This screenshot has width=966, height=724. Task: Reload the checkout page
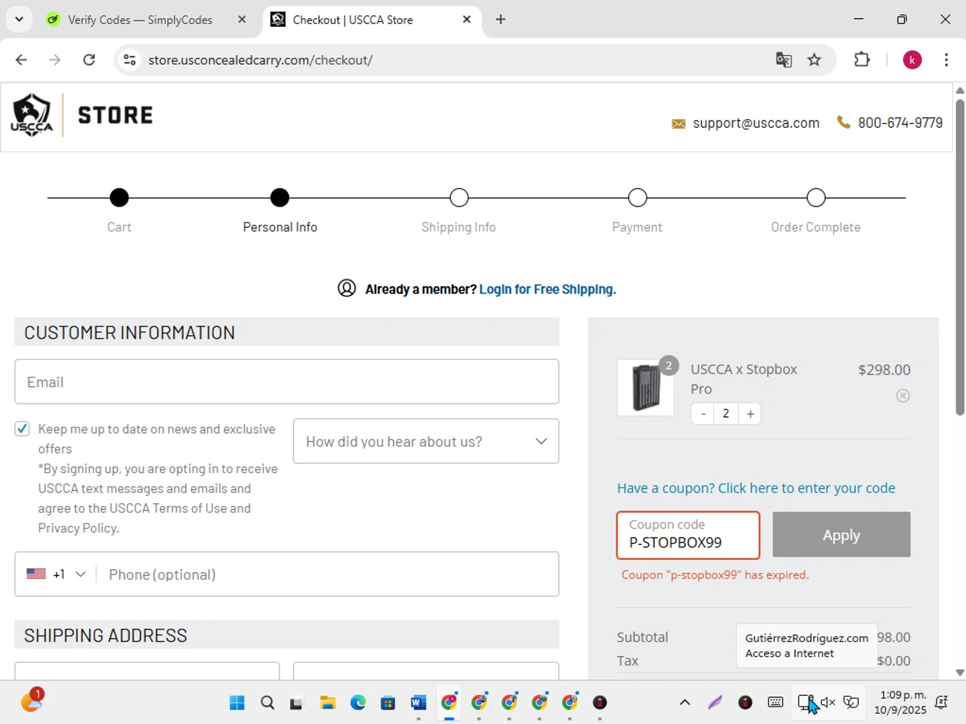coord(89,60)
